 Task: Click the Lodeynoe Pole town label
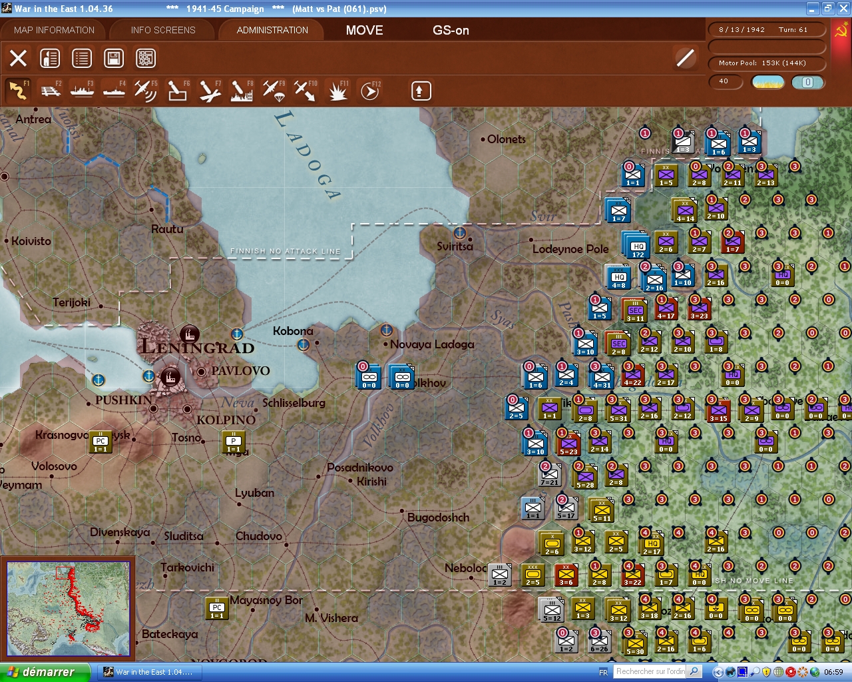click(x=570, y=249)
